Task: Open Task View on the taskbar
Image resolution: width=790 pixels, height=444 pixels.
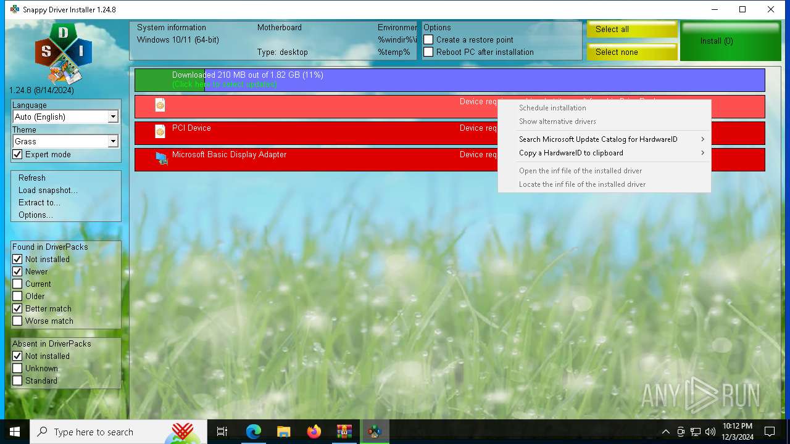Action: [x=222, y=432]
